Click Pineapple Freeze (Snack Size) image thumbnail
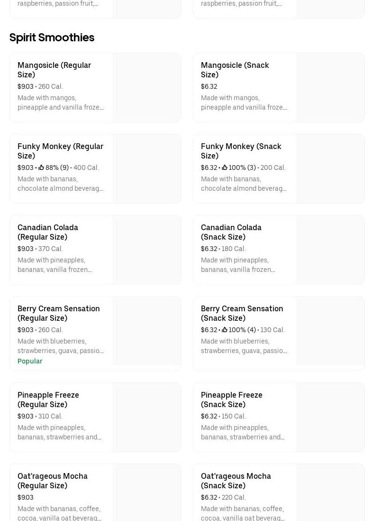The height and width of the screenshot is (521, 381). pyautogui.click(x=330, y=418)
